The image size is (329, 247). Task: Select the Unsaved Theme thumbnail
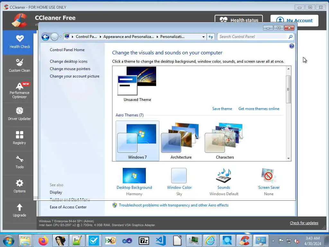[137, 84]
